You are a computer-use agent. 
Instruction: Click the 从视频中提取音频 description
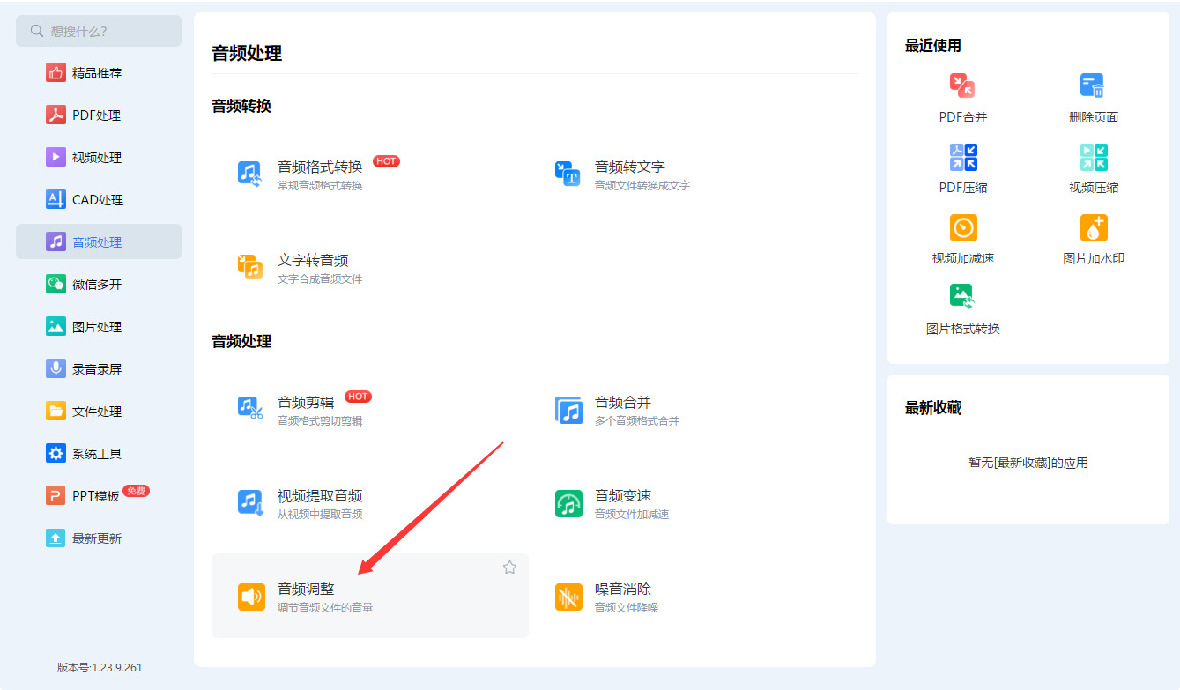point(320,515)
